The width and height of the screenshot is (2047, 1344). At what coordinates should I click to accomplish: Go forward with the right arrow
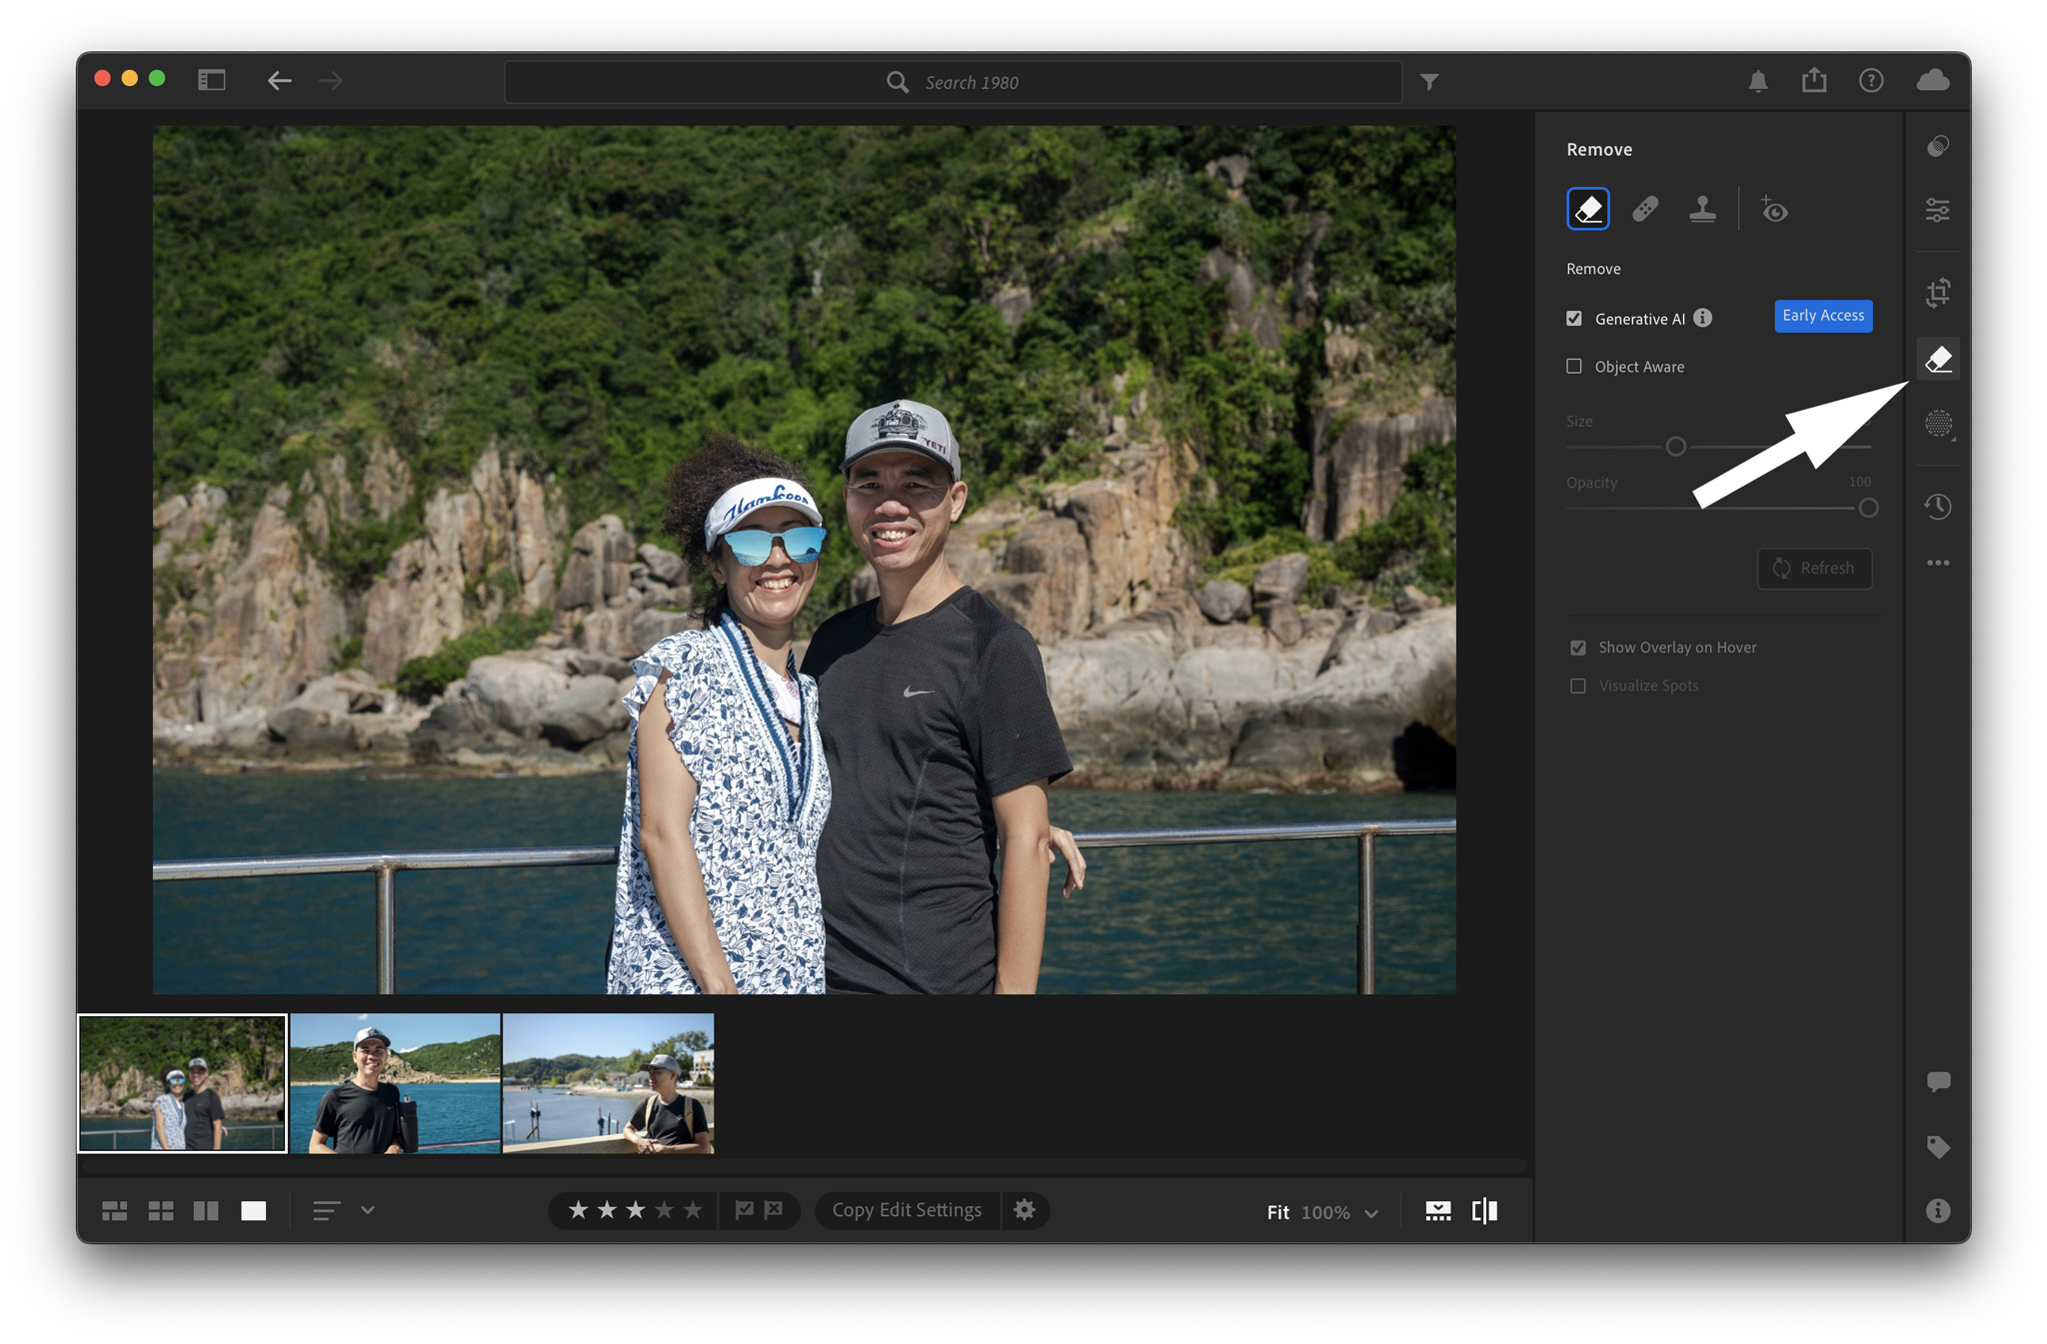[x=331, y=80]
